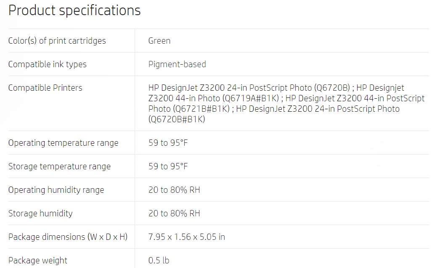Click the storage temperature 59 to 95°F value

point(168,166)
